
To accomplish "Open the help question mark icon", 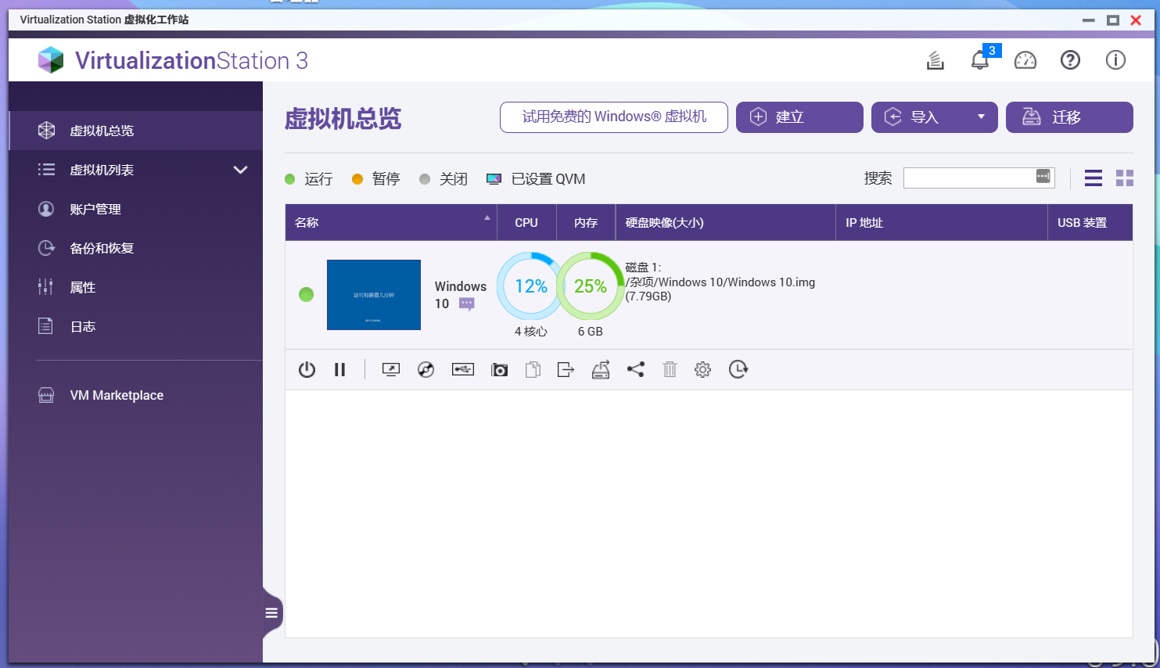I will 1070,60.
